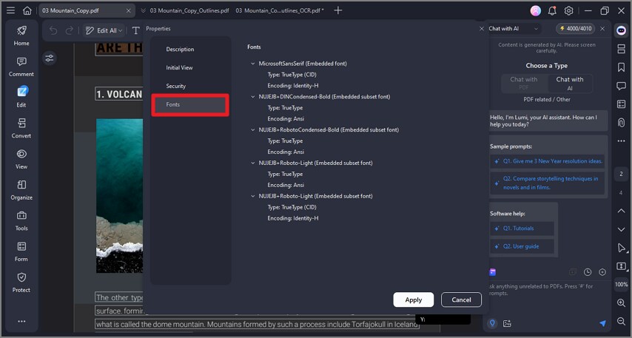Open the settings gear in title bar
Image resolution: width=632 pixels, height=338 pixels.
[x=568, y=11]
